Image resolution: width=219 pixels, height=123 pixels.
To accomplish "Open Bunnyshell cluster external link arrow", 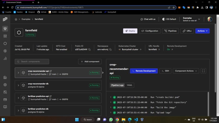I will (x=140, y=50).
